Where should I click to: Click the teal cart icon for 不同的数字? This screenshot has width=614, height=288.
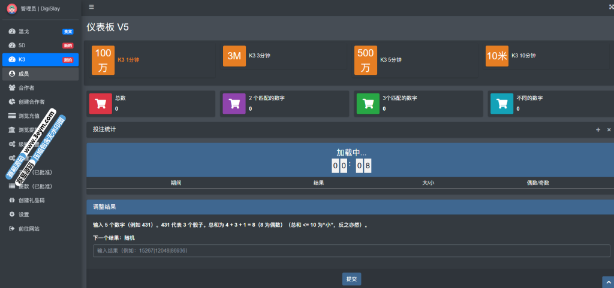tap(502, 103)
